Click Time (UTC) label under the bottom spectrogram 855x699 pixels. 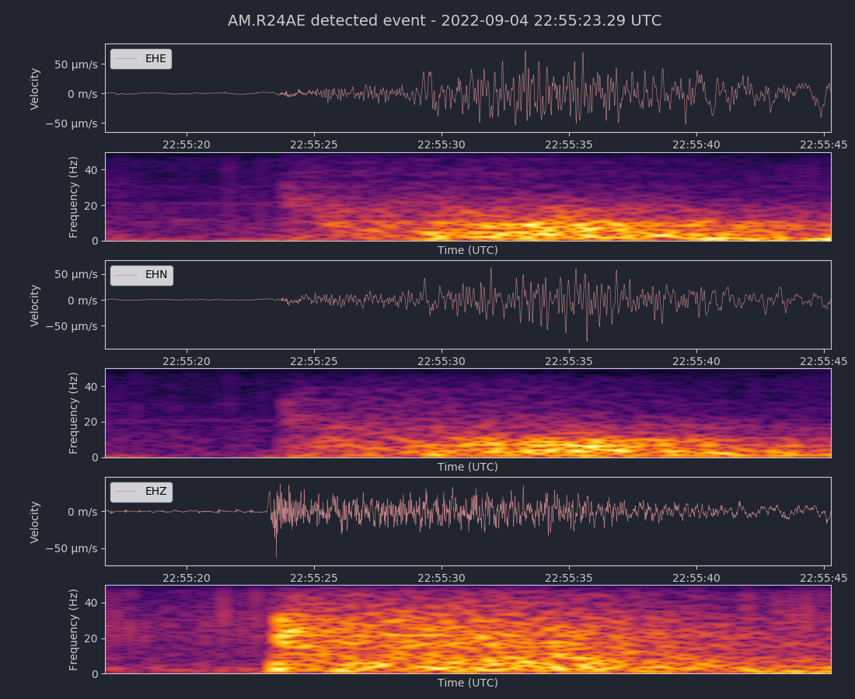(x=467, y=683)
